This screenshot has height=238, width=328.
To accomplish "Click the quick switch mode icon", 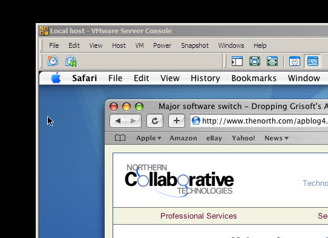I will click(x=272, y=61).
